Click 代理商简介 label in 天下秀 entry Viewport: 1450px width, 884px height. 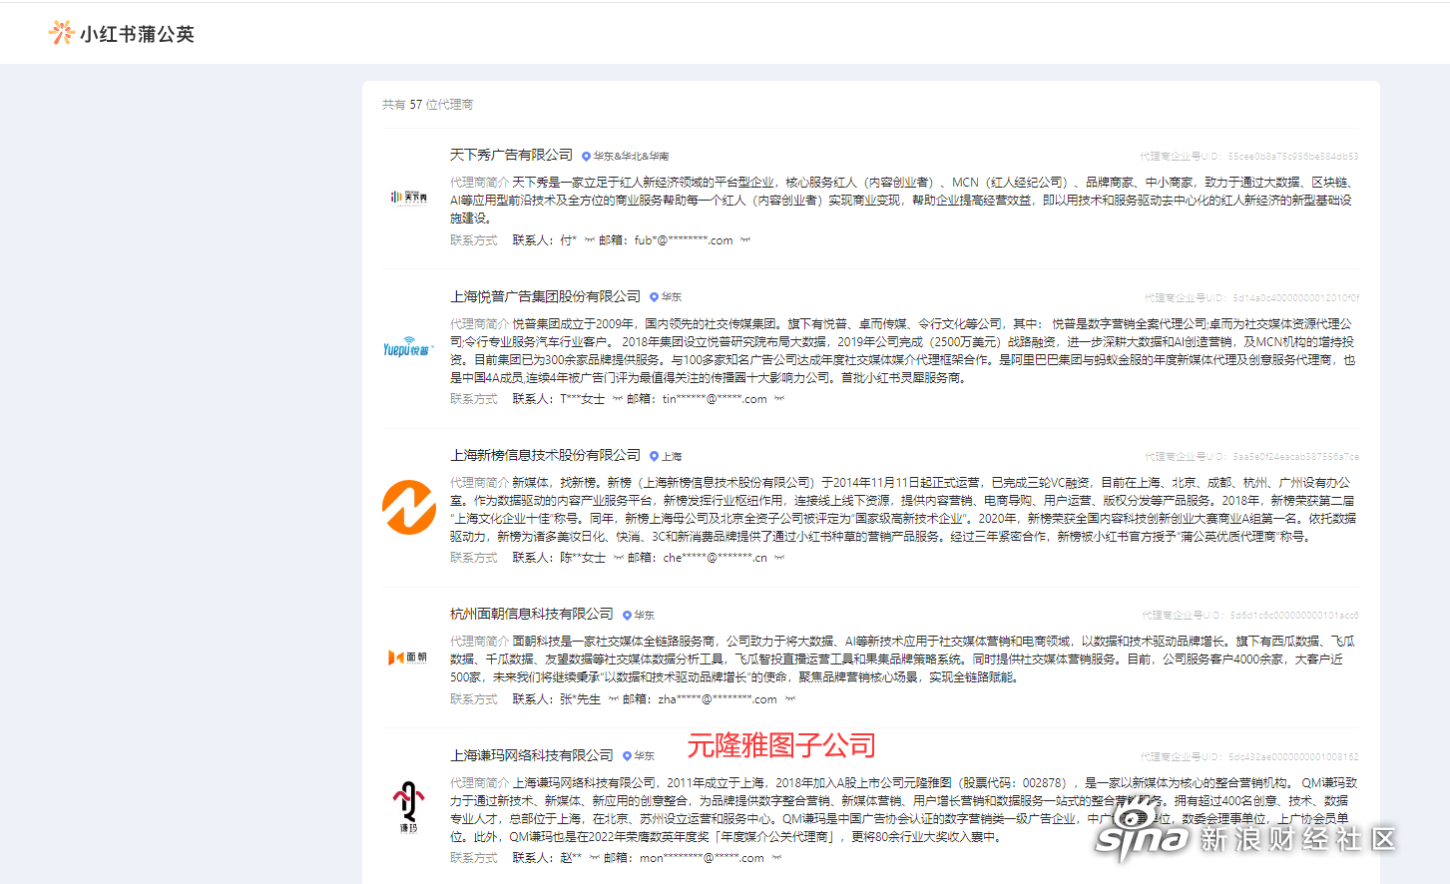pos(479,183)
